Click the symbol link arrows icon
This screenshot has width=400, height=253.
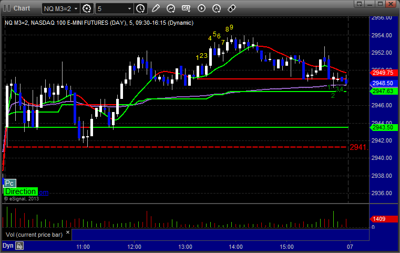click(232, 8)
